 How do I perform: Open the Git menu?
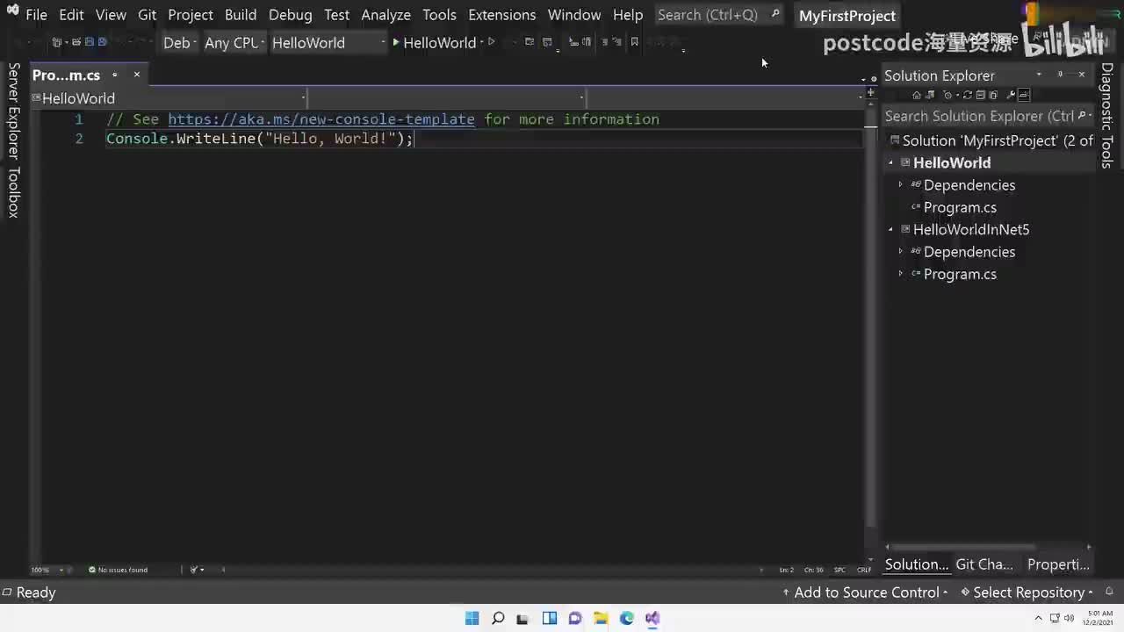point(148,15)
